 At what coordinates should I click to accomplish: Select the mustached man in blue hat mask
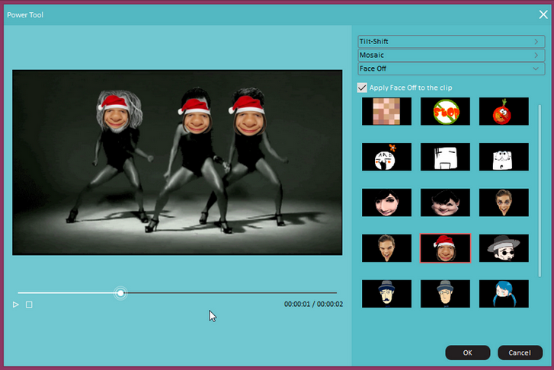pos(386,294)
